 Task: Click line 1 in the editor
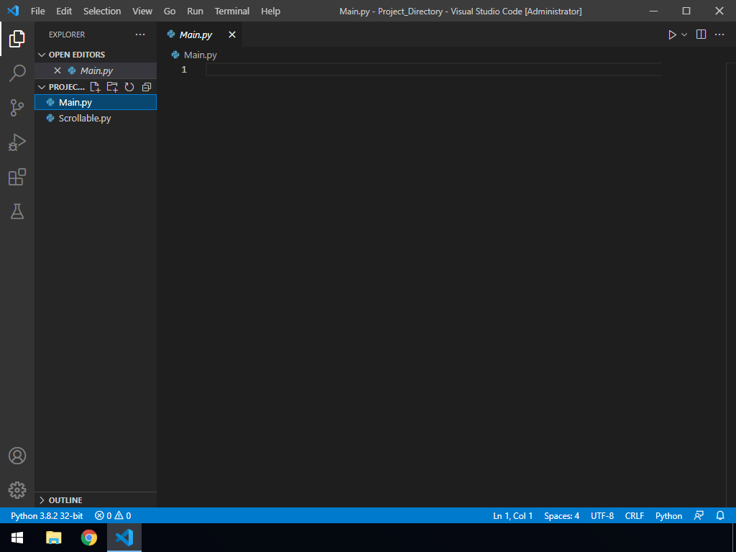(x=433, y=70)
